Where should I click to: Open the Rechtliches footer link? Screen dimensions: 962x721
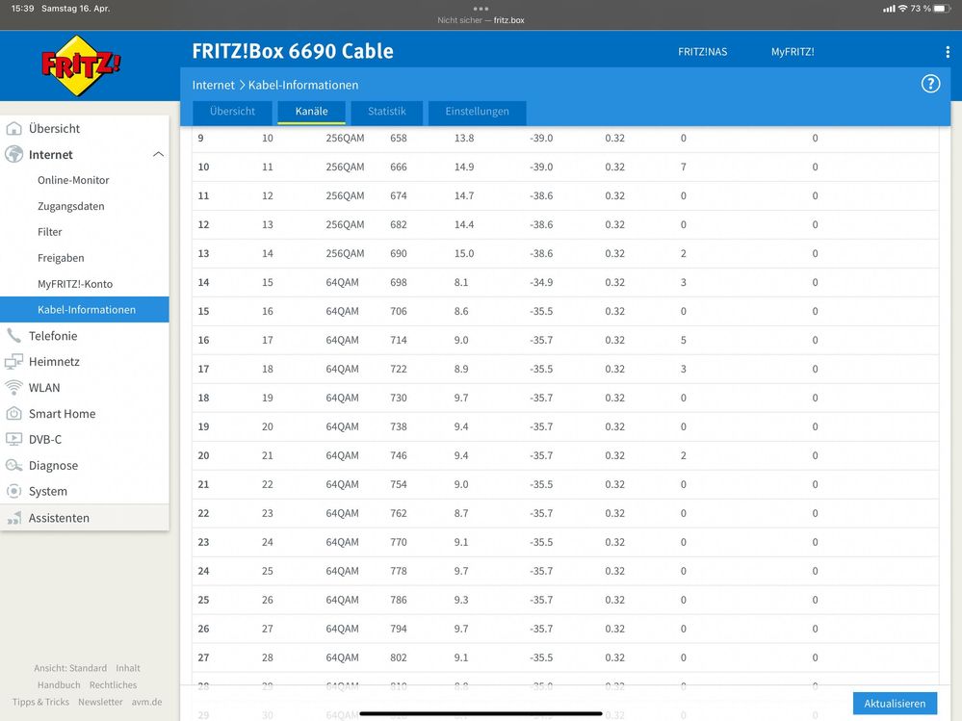pos(113,684)
